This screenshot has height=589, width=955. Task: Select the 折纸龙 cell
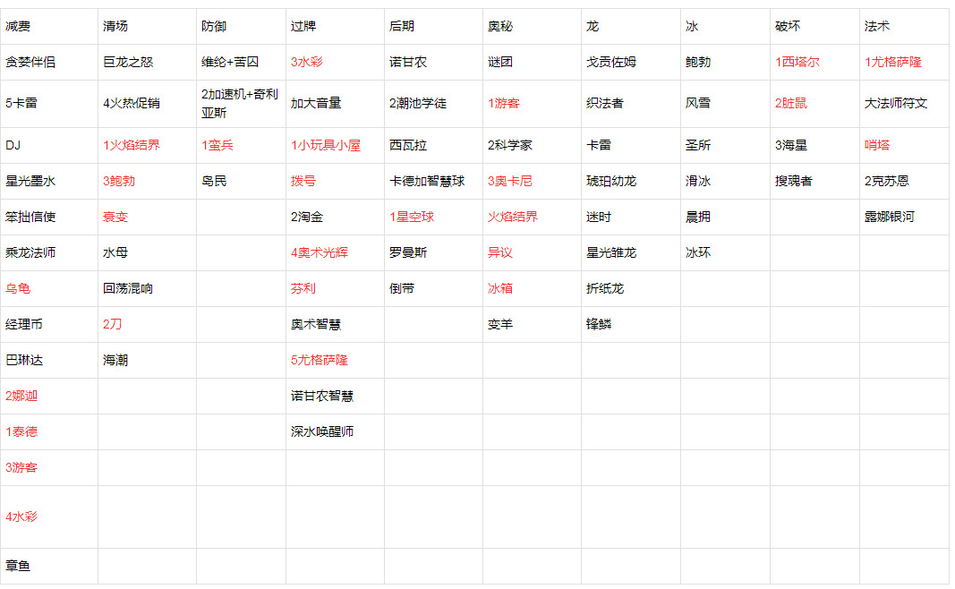605,288
